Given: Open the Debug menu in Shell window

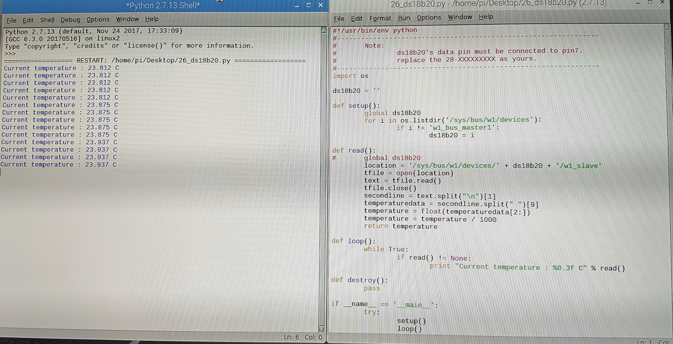Looking at the screenshot, I should [70, 20].
